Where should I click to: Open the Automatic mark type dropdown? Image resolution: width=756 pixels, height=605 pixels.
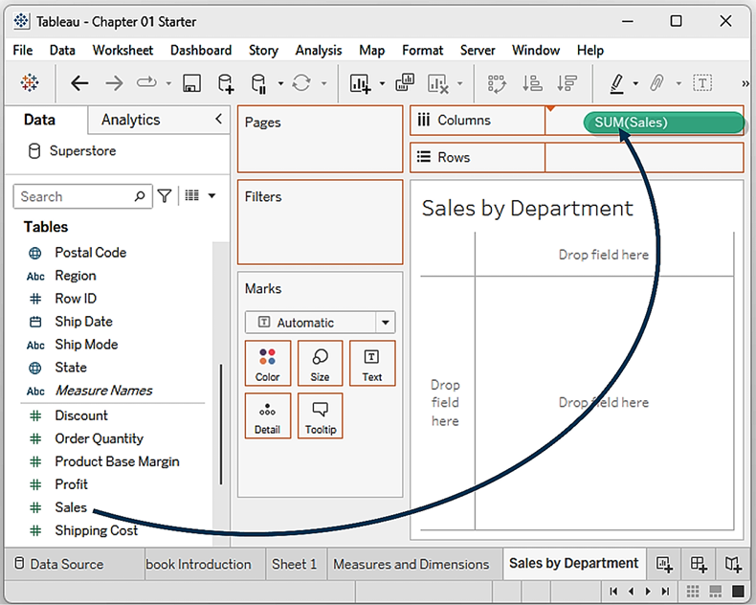[321, 323]
